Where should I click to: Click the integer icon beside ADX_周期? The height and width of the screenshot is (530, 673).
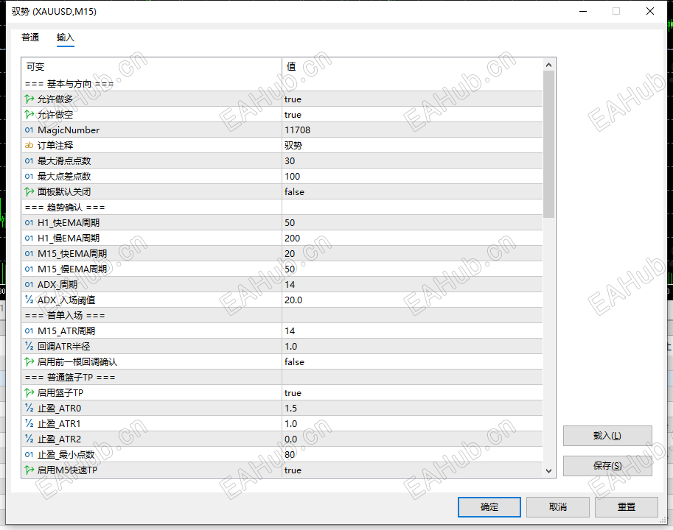pos(29,284)
